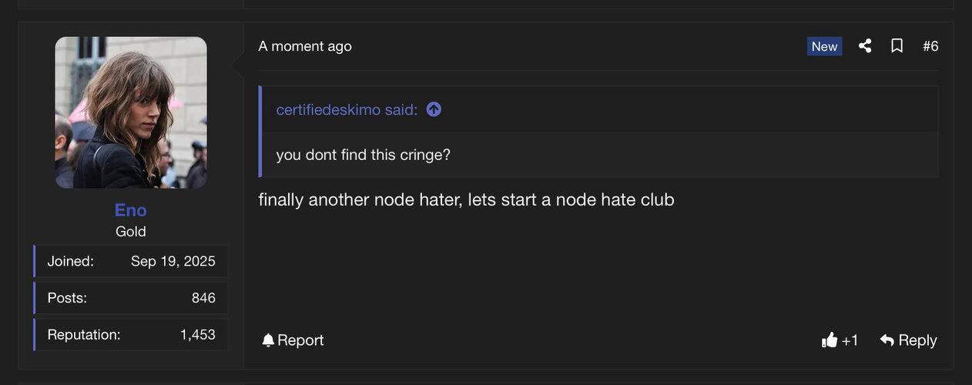
Task: Click the 1,453 reputation value
Action: tap(198, 335)
